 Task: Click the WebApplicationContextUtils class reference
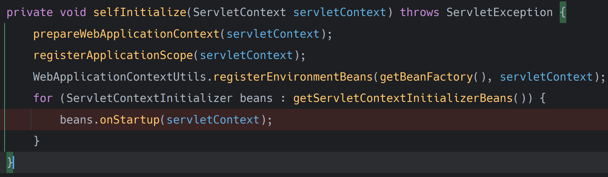[x=120, y=77]
